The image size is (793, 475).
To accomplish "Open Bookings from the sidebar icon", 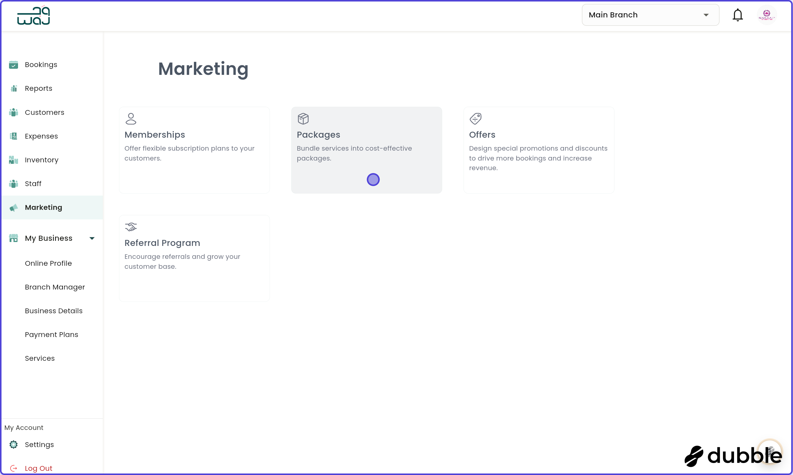I will point(14,65).
